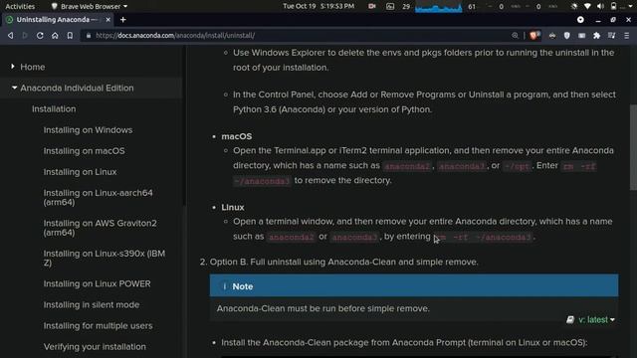The height and width of the screenshot is (358, 637).
Task: Click the screen recording indicator
Action: pyautogui.click(x=371, y=7)
